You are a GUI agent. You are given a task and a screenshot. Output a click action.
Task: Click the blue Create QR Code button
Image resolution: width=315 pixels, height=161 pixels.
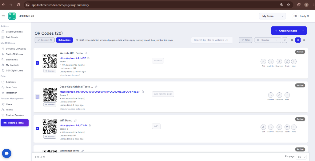click(285, 31)
